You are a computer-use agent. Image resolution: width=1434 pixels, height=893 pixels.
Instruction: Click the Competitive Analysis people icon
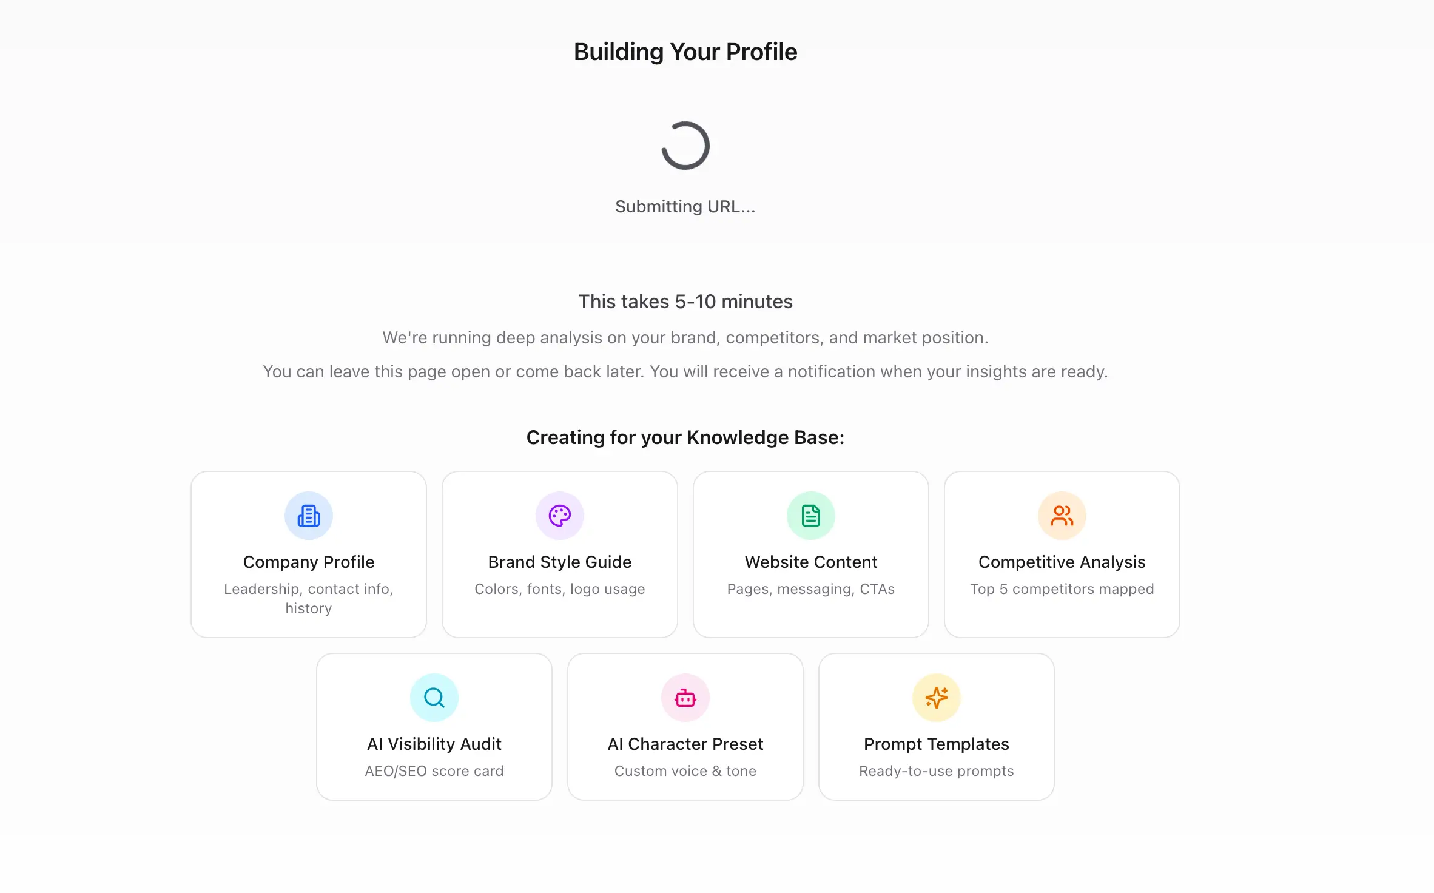pos(1061,515)
